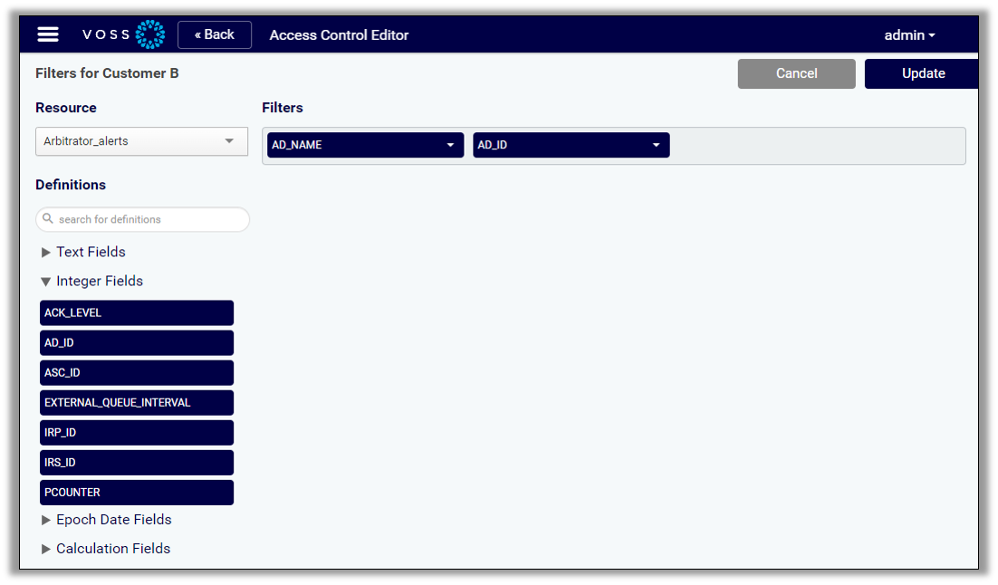Select the ACK_LEVEL definition
The width and height of the screenshot is (998, 585).
click(137, 312)
